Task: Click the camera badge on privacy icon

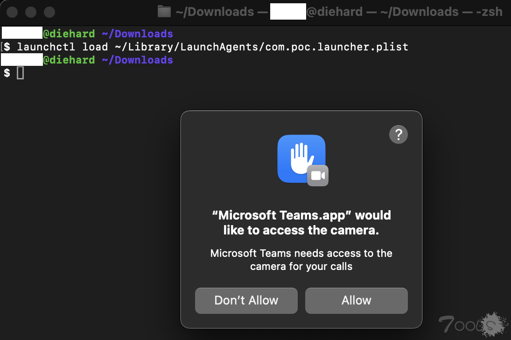Action: click(318, 176)
